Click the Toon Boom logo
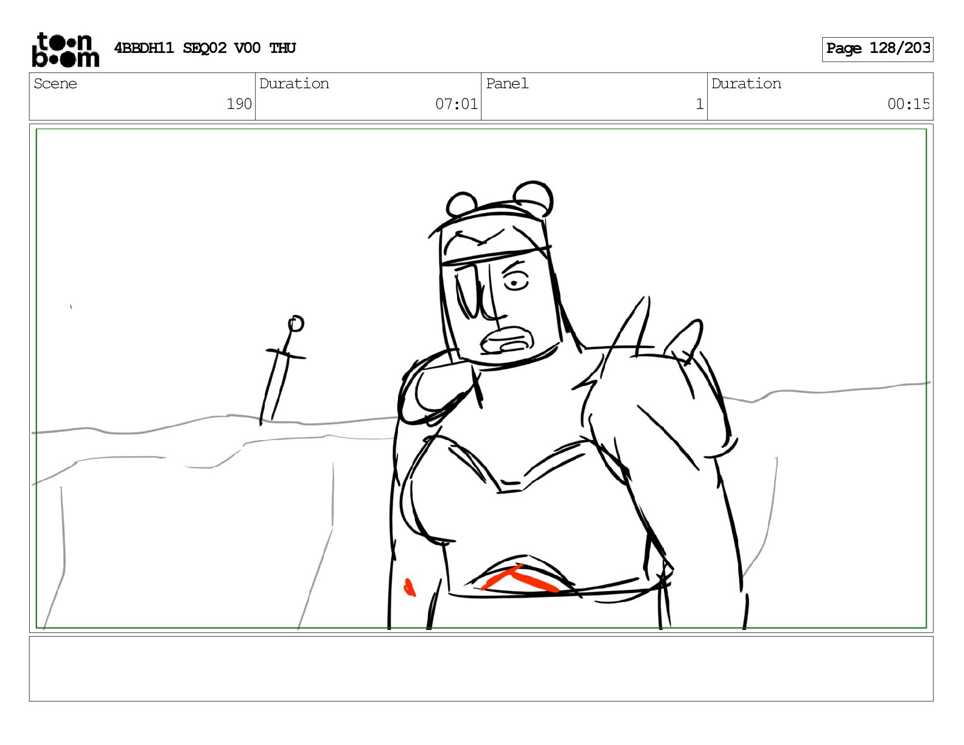The width and height of the screenshot is (964, 745). 65,49
